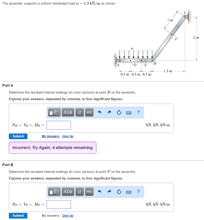Click the up-down arrows icon in Part A
204x220 pixels.
click(x=80, y=113)
